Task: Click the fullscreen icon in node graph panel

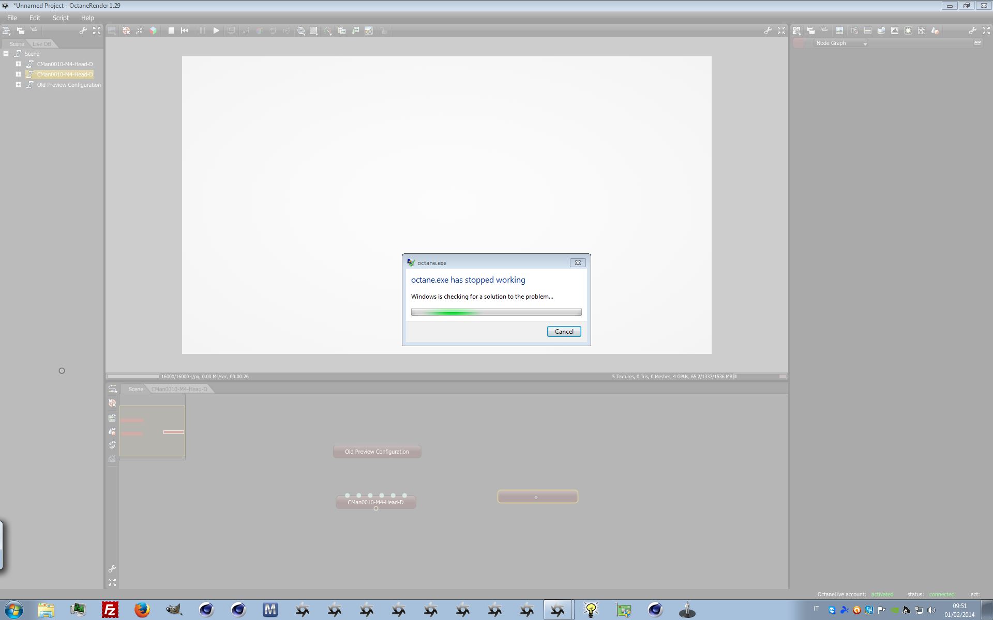Action: coord(112,582)
